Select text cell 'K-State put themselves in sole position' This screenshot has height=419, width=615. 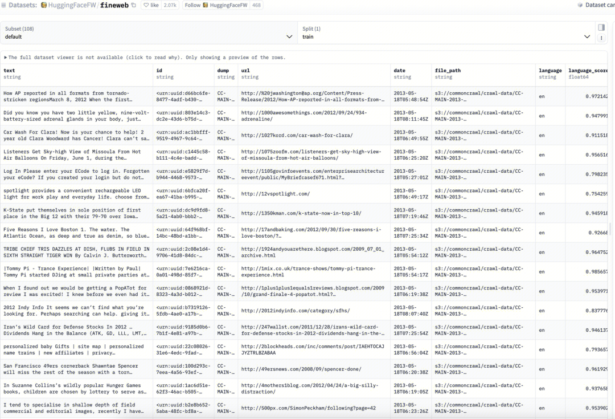point(76,213)
